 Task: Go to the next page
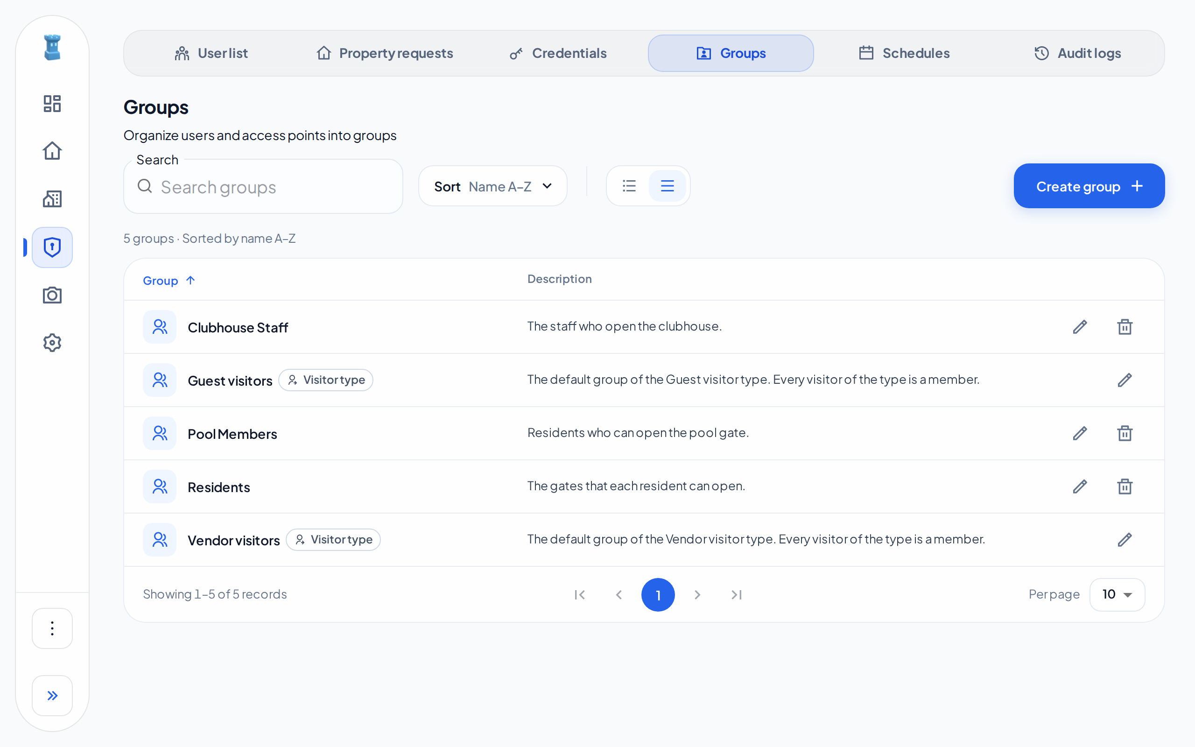697,595
